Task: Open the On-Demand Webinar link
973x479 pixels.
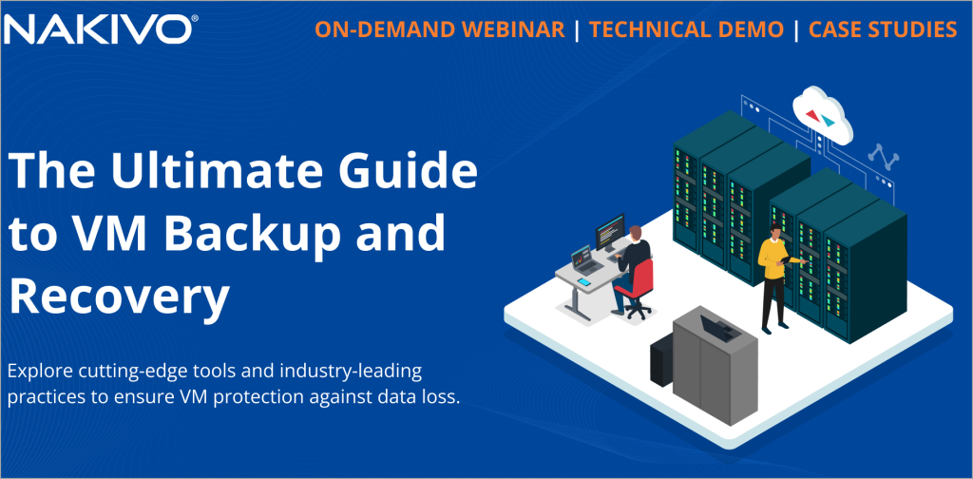Action: (x=440, y=29)
